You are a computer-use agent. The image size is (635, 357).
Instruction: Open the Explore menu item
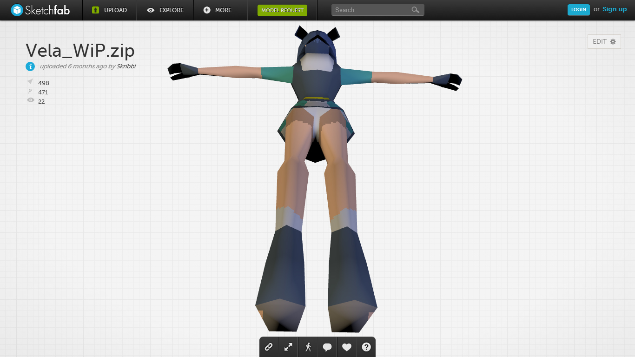pos(165,10)
